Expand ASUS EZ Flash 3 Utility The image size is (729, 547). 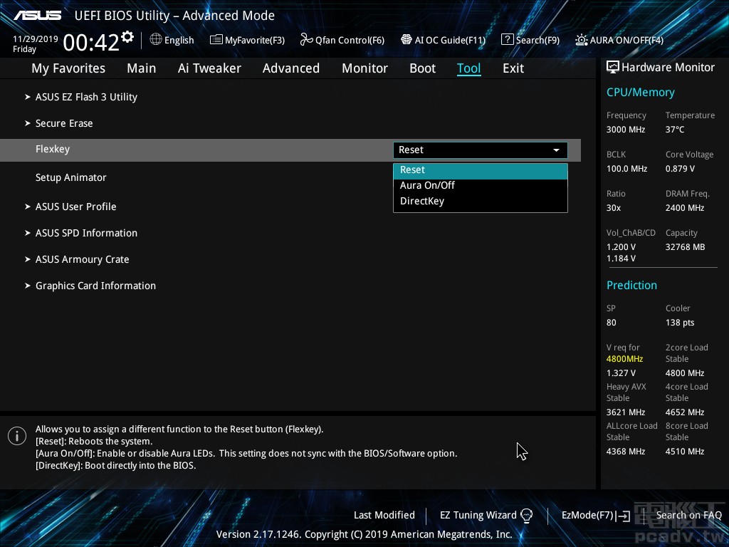point(86,97)
